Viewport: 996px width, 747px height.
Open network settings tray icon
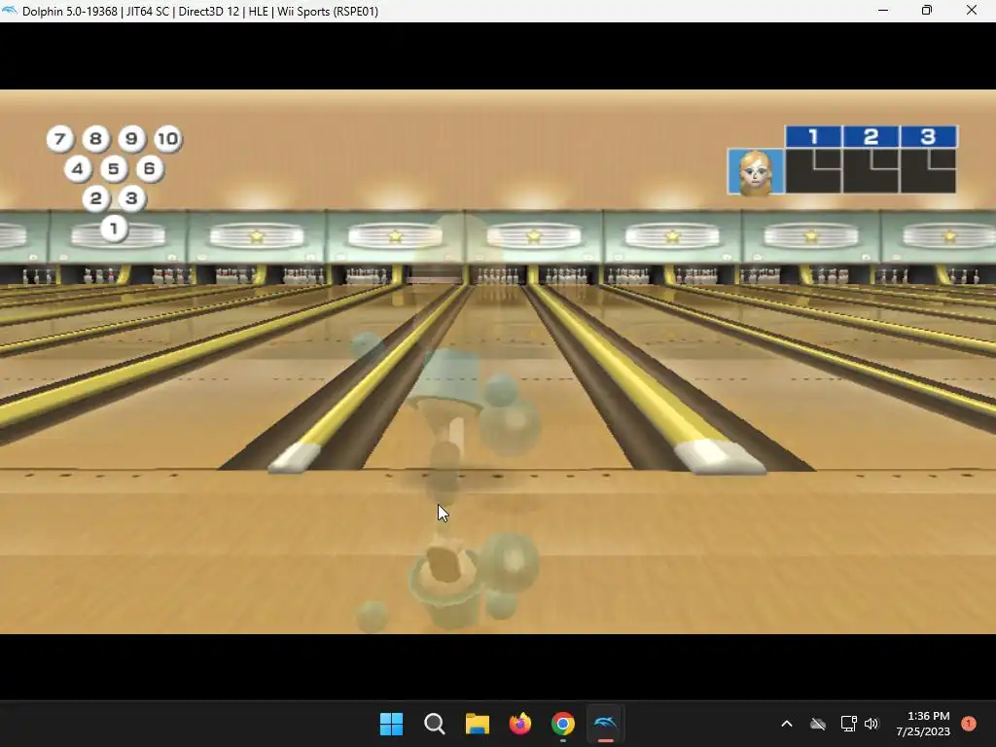point(848,724)
